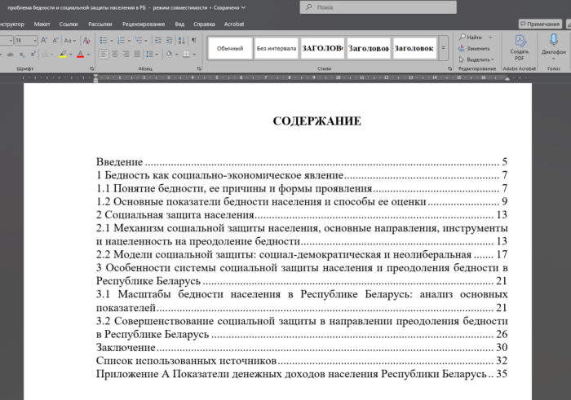The width and height of the screenshot is (571, 400).
Task: Open Шрифт dialog launcher
Action: [91, 68]
